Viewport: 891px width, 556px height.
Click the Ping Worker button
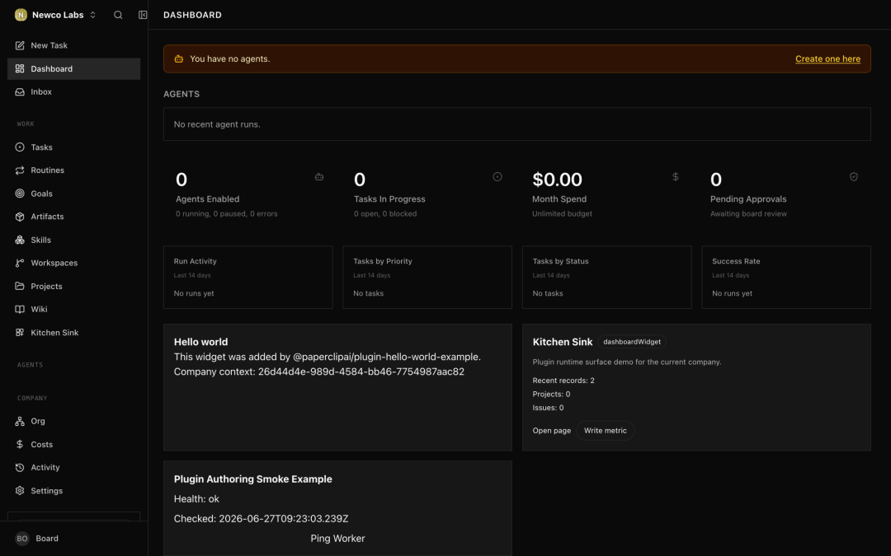coord(337,539)
